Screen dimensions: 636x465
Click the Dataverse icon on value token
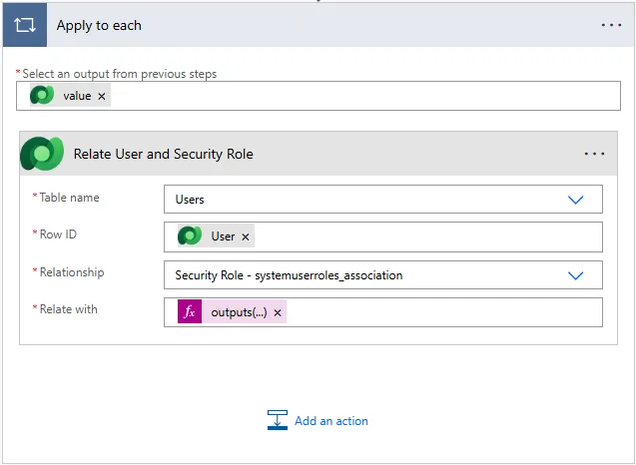(x=42, y=95)
